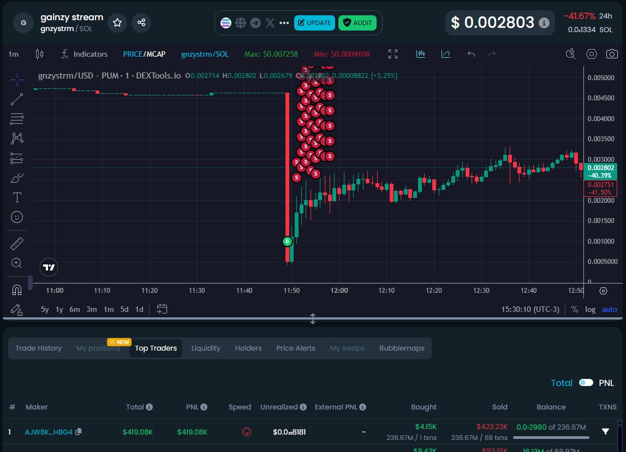The height and width of the screenshot is (452, 626).
Task: Click the TradingView logo on chart
Action: click(49, 267)
